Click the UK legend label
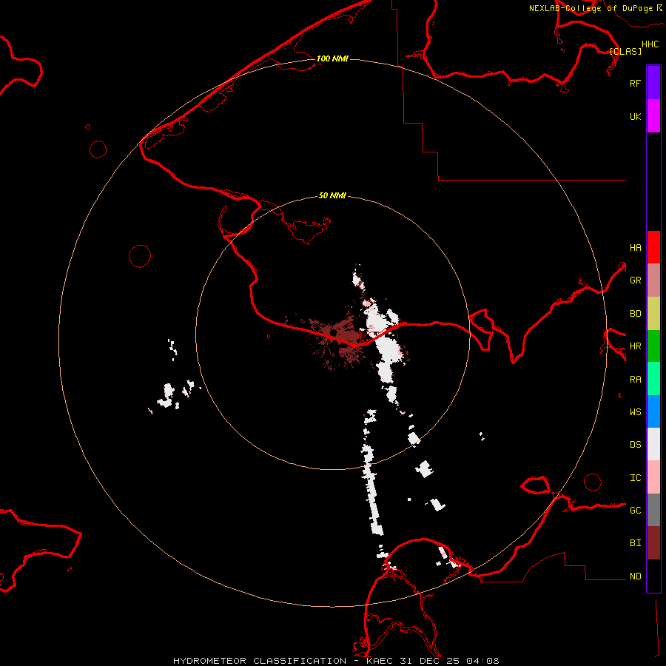Viewport: 666px width, 666px height. click(635, 117)
